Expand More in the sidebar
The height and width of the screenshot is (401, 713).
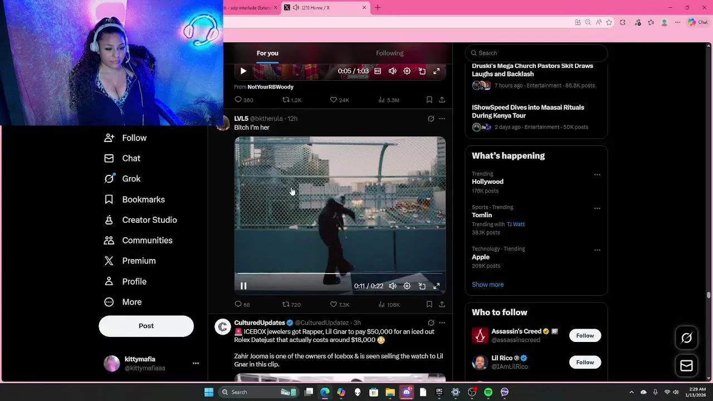(123, 302)
